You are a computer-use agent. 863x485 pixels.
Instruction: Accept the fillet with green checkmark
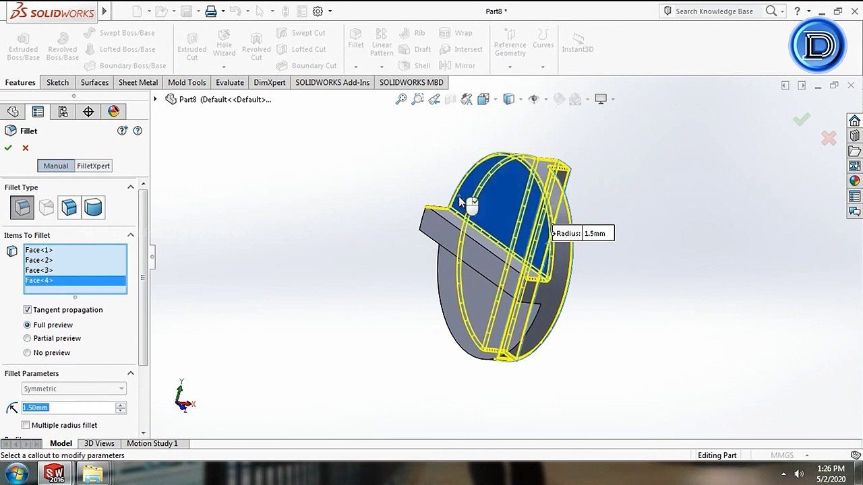tap(8, 148)
